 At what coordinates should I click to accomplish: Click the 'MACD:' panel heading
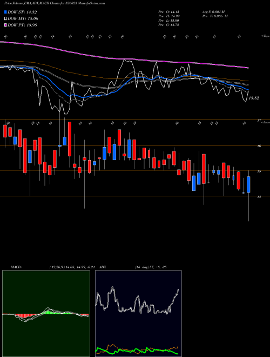(x=16, y=267)
